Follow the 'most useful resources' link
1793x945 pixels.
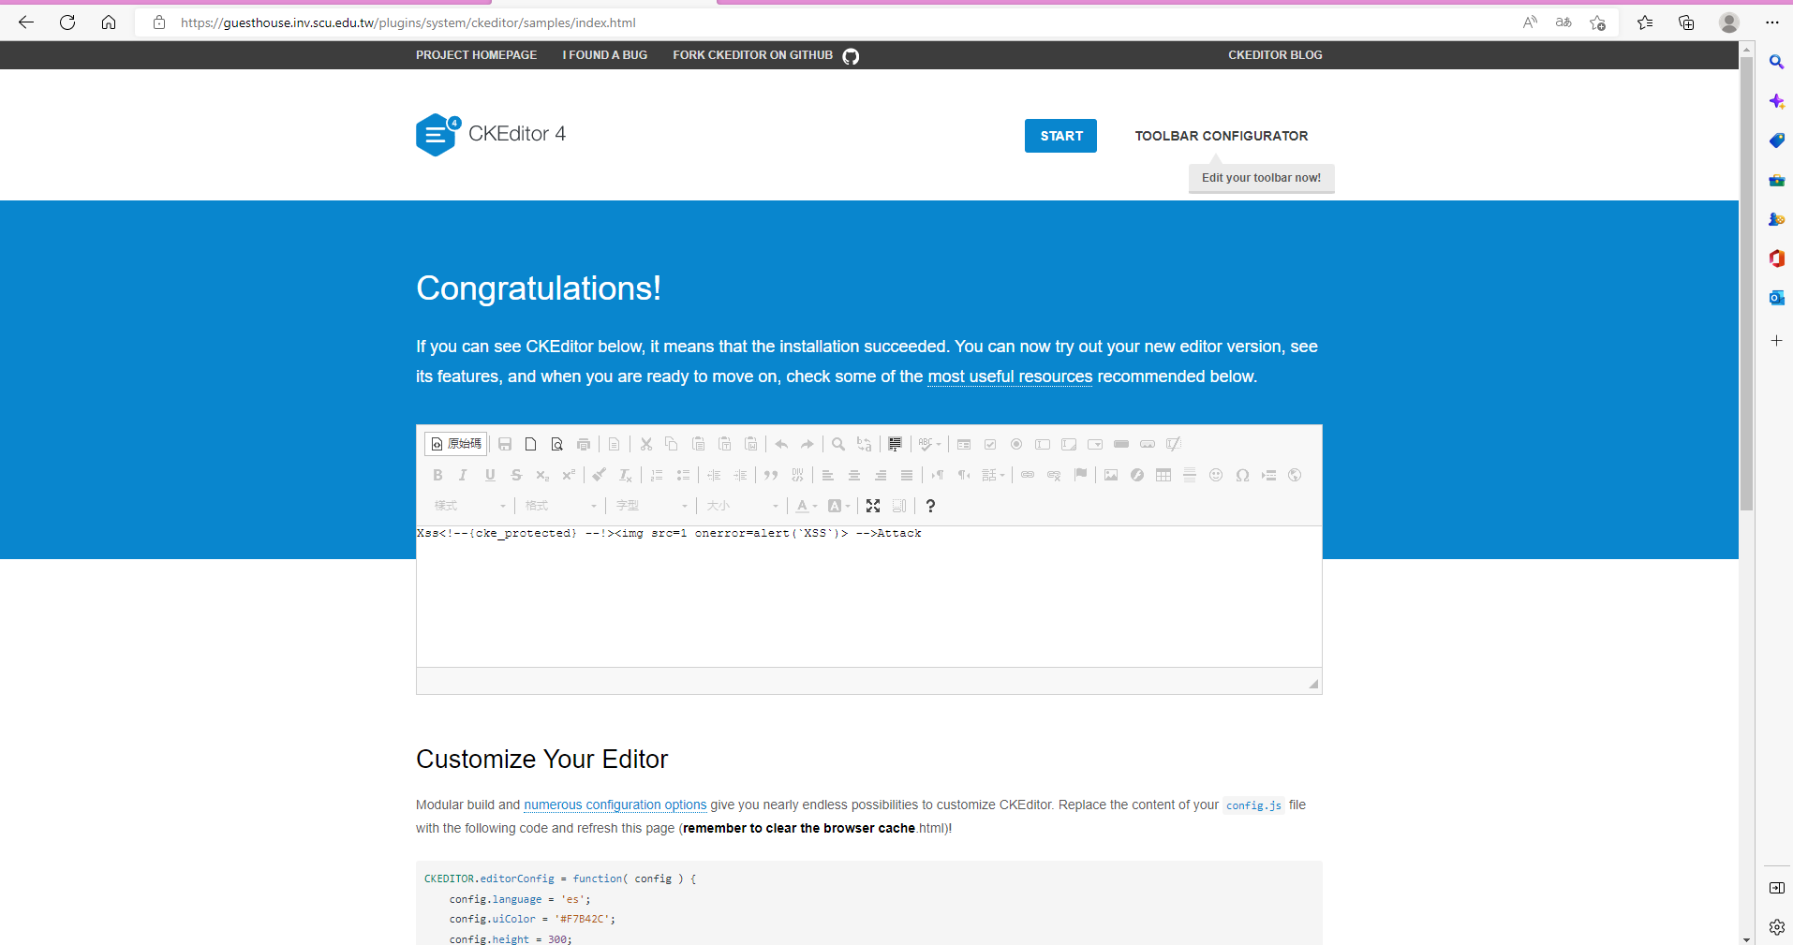point(1010,377)
